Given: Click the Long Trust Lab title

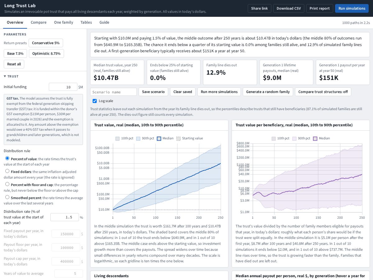Looking at the screenshot, I should click(x=20, y=6).
